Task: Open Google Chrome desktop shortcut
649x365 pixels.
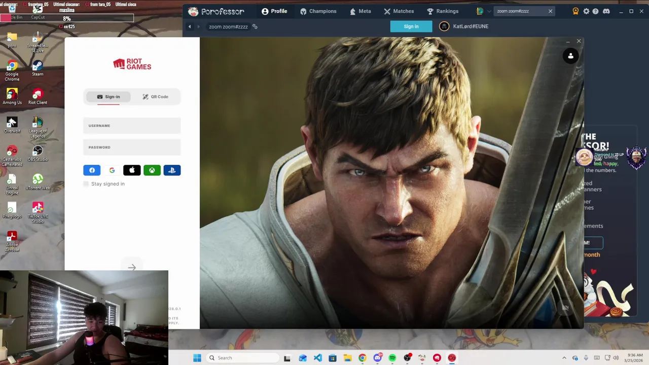Action: click(12, 70)
